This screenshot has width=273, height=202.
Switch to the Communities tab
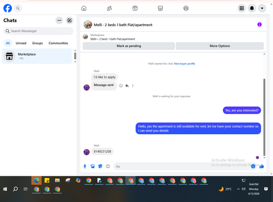58,43
